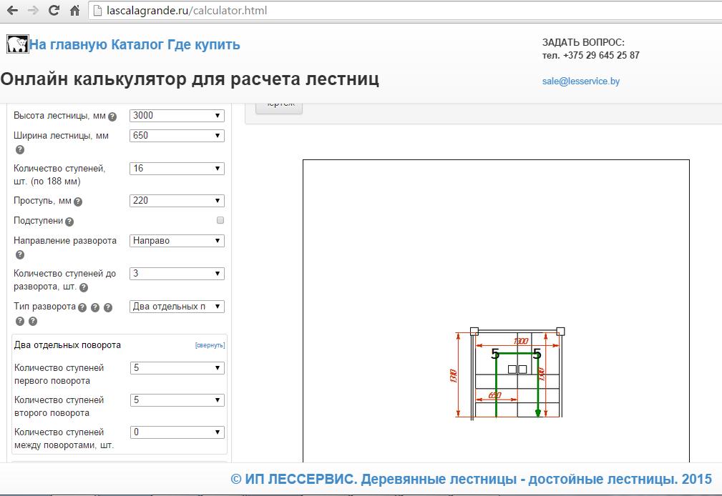Open ступеней между поворотами dropdown (0)
The width and height of the screenshot is (722, 496).
tap(177, 432)
